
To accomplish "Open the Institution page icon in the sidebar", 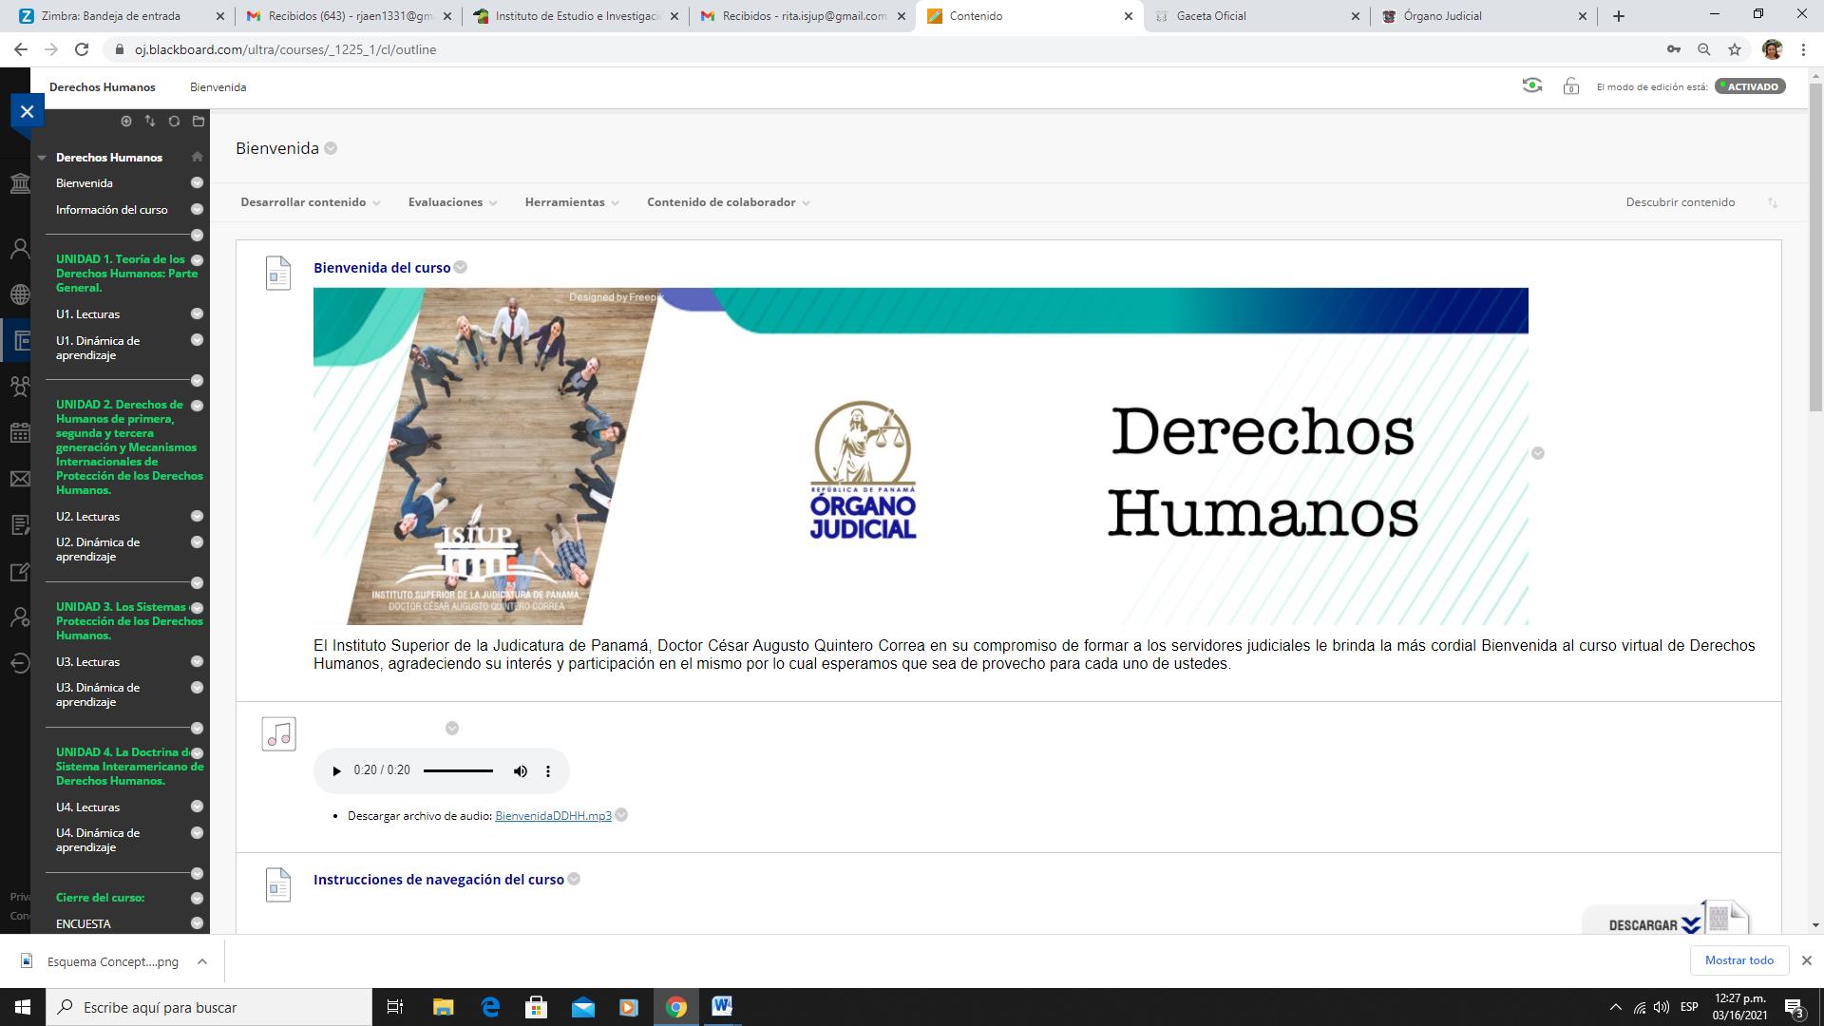I will coord(20,182).
